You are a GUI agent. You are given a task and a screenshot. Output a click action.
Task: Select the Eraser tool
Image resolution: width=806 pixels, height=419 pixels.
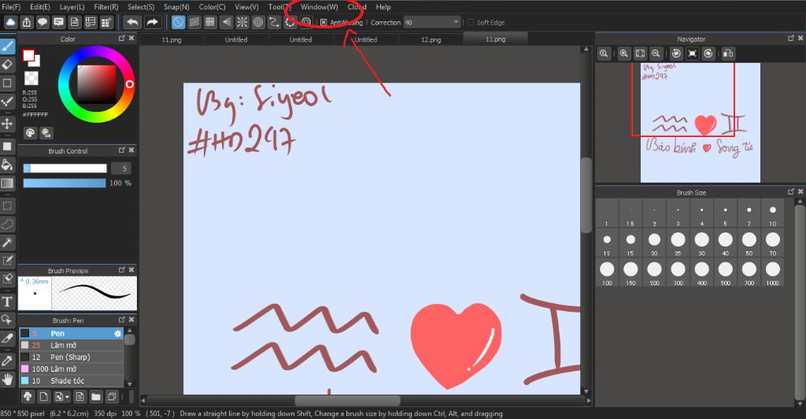pyautogui.click(x=7, y=65)
